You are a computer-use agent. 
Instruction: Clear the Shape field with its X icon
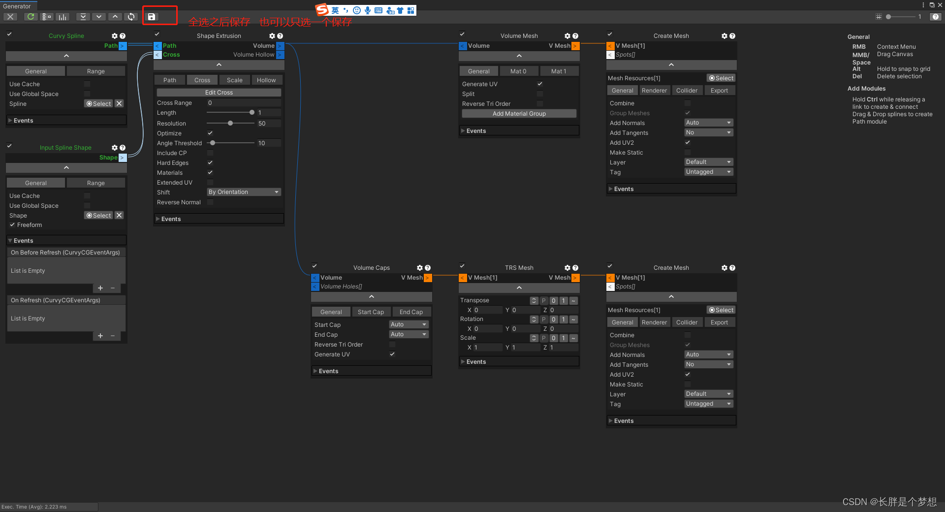[x=119, y=215]
